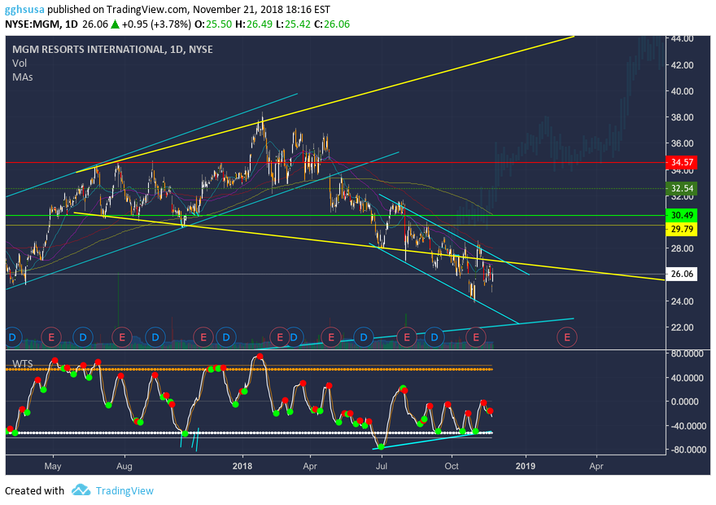Click the '+0.95 (+3.78%)' change text

pos(156,24)
